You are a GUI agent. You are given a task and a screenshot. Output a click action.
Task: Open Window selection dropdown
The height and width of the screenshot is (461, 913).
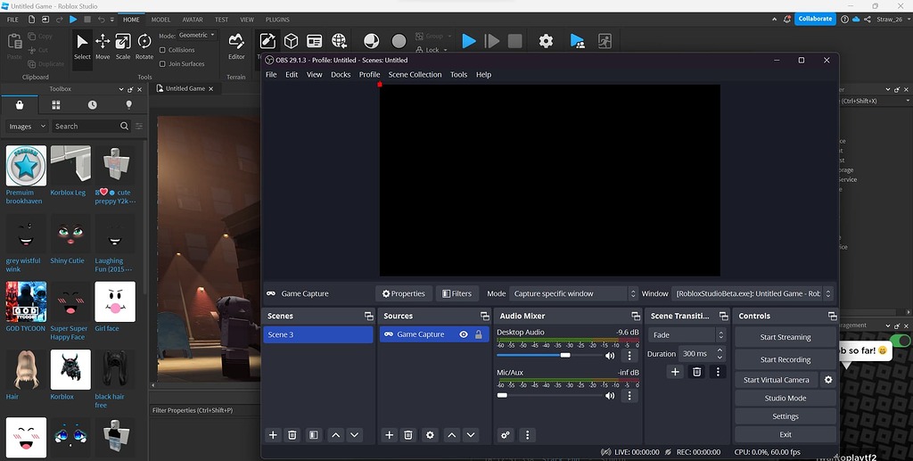753,294
